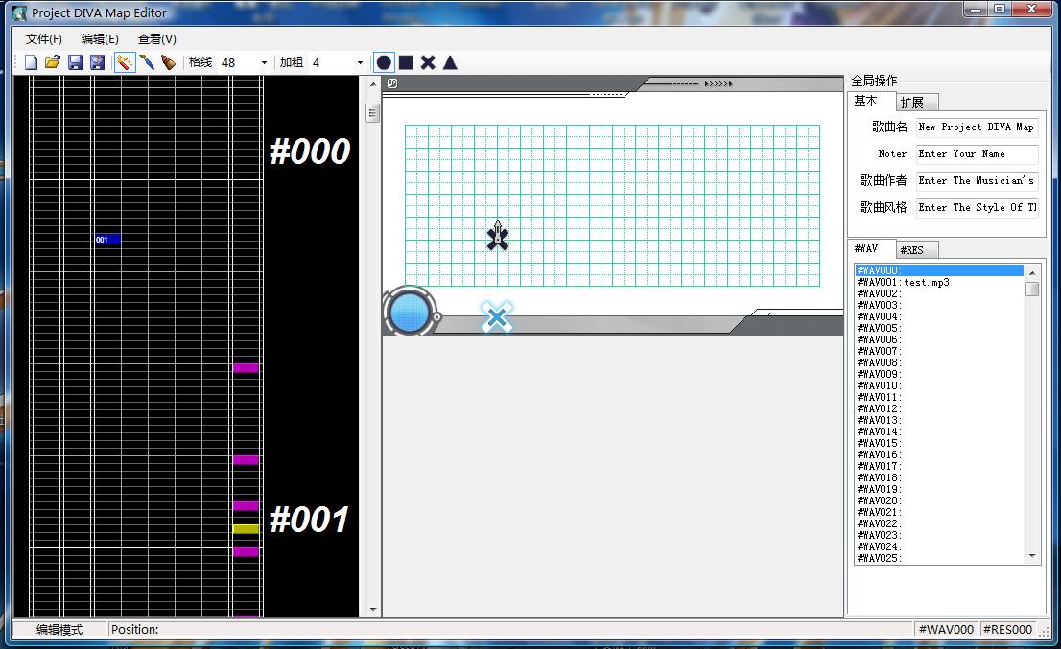The image size is (1061, 649).
Task: Click the Project DIVA app title icon
Action: 19,12
